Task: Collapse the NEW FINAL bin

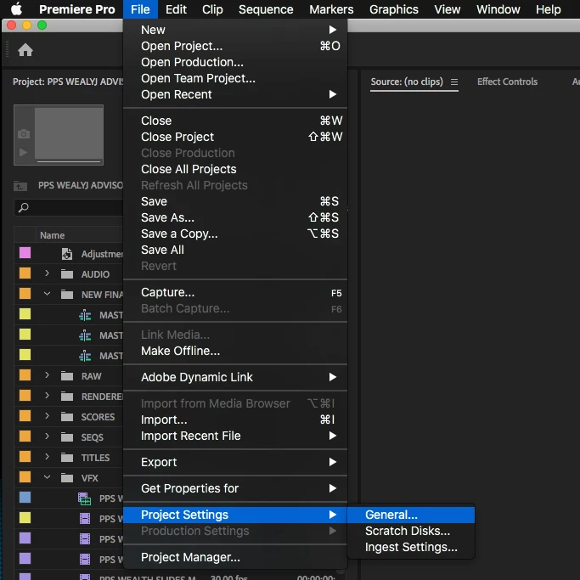Action: (47, 294)
